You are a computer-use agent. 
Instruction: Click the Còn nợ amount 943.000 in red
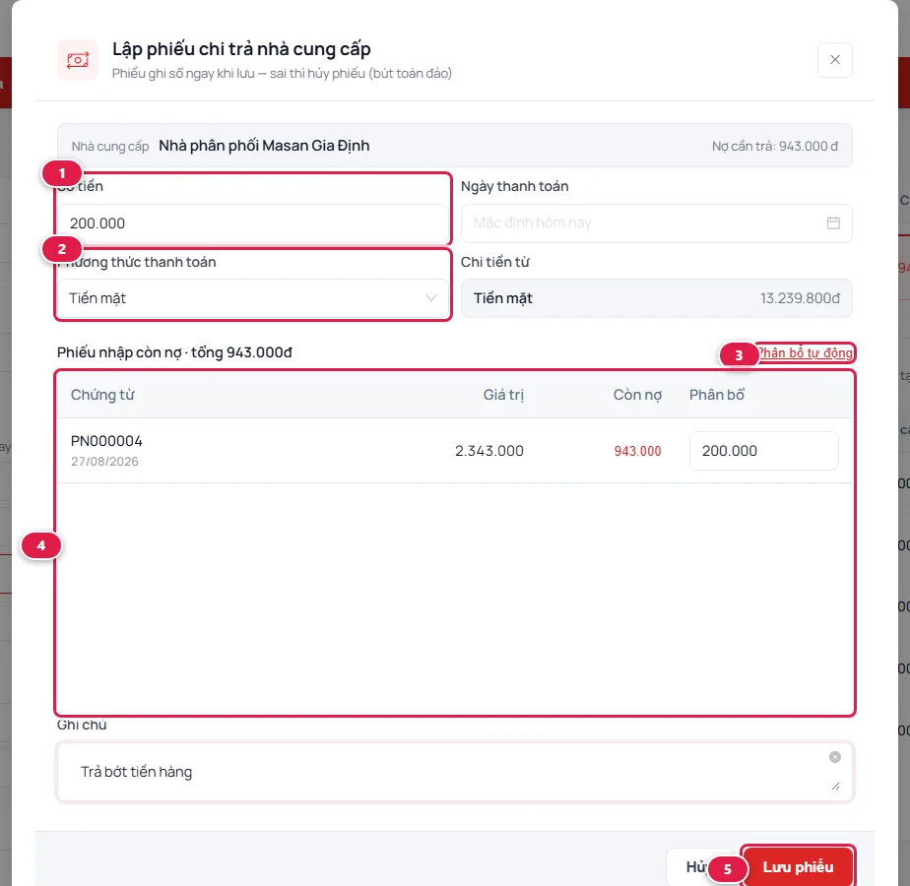(x=637, y=451)
